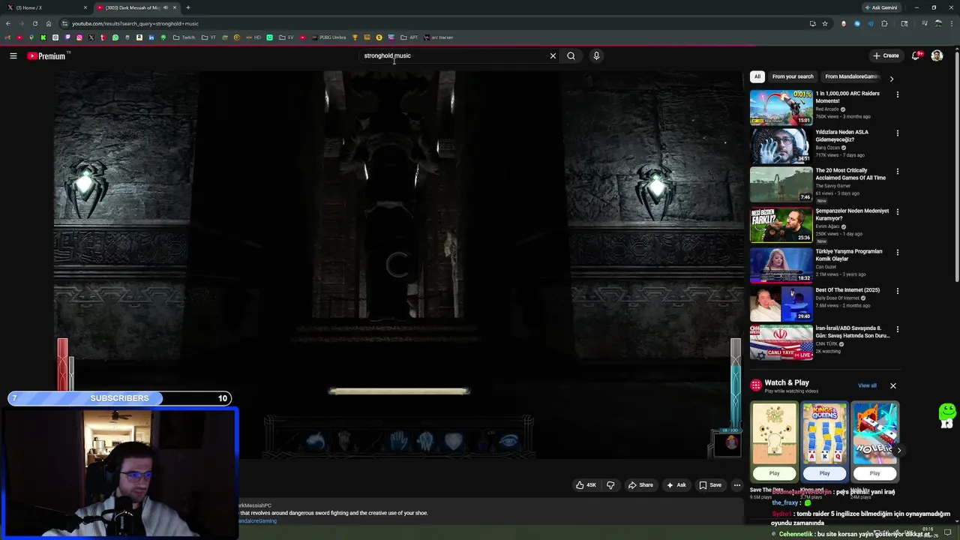Click the Create button
The width and height of the screenshot is (960, 540).
pyautogui.click(x=886, y=55)
